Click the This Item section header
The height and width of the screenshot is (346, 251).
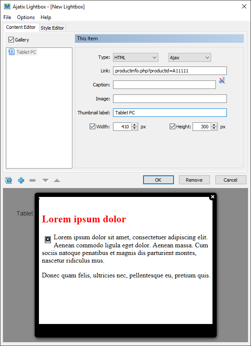(159, 39)
